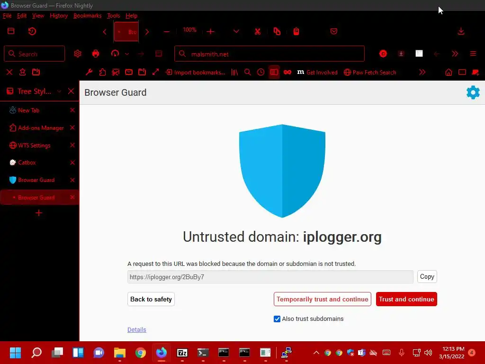The image size is (485, 364).
Task: Open the Edit menu
Action: 22,16
